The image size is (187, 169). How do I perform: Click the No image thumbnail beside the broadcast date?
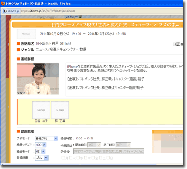click(26, 34)
